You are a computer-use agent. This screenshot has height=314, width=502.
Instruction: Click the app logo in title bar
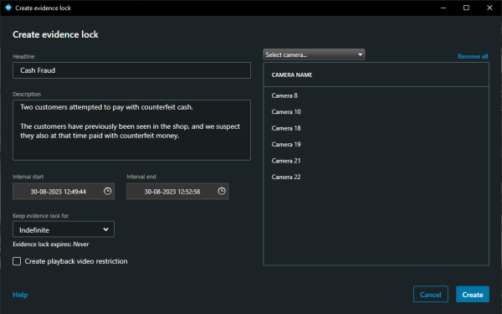pyautogui.click(x=8, y=8)
